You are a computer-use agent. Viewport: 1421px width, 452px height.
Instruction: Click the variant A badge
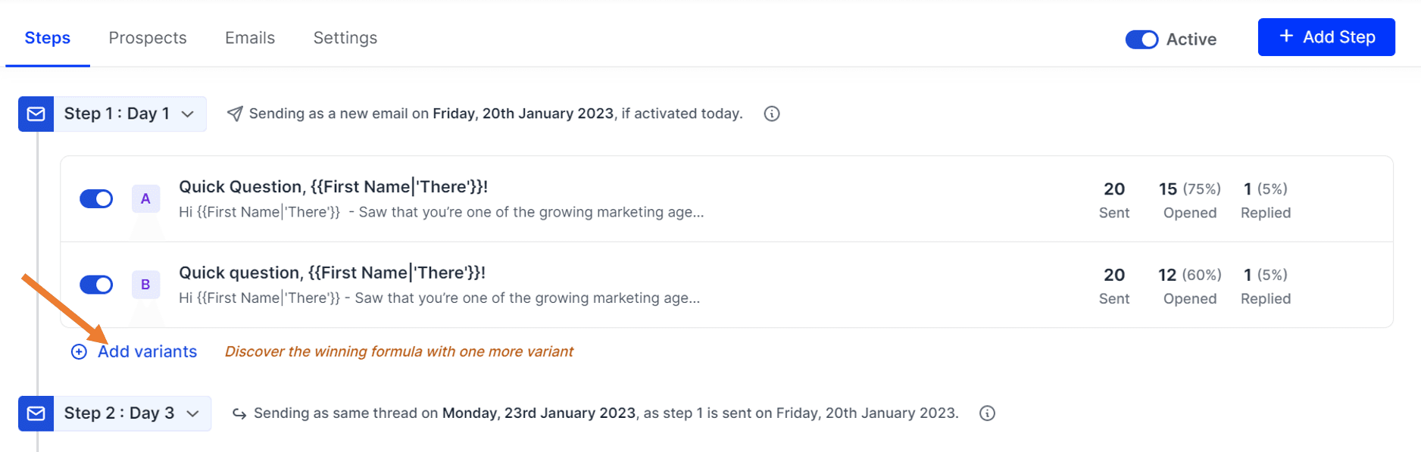(x=145, y=198)
